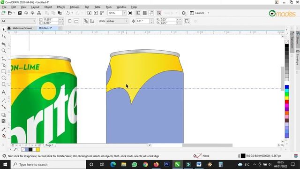Screen dimensions: 300x169
Task: Select the Rectangle tool
Action: [x=3, y=71]
